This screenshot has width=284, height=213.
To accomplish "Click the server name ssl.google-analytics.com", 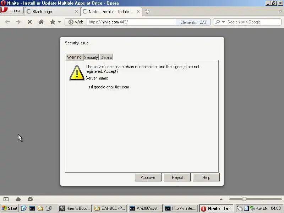I will [109, 87].
